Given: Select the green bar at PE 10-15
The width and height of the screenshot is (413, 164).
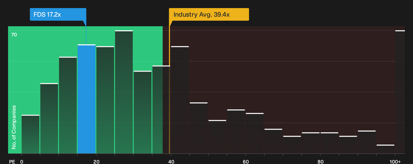Looking at the screenshot, I should tap(68, 105).
